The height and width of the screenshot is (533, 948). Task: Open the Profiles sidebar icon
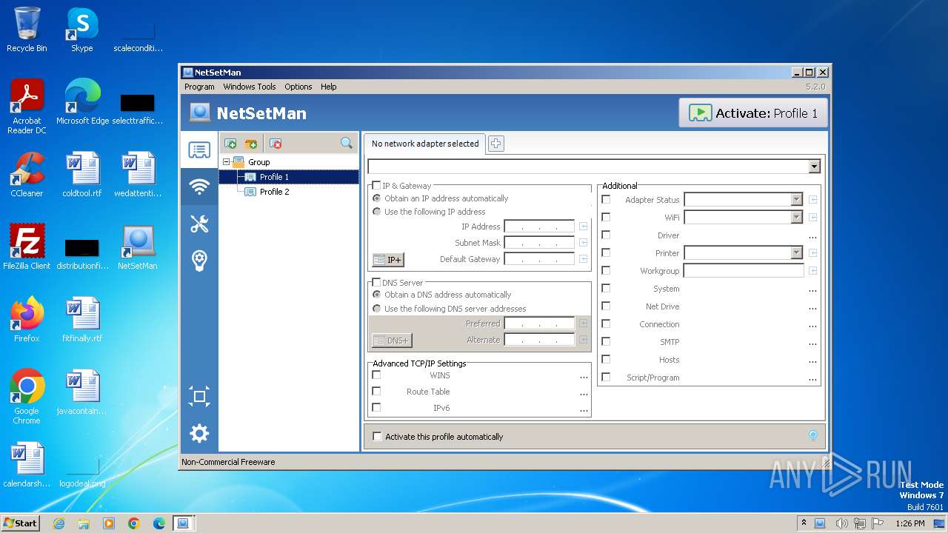pyautogui.click(x=199, y=150)
